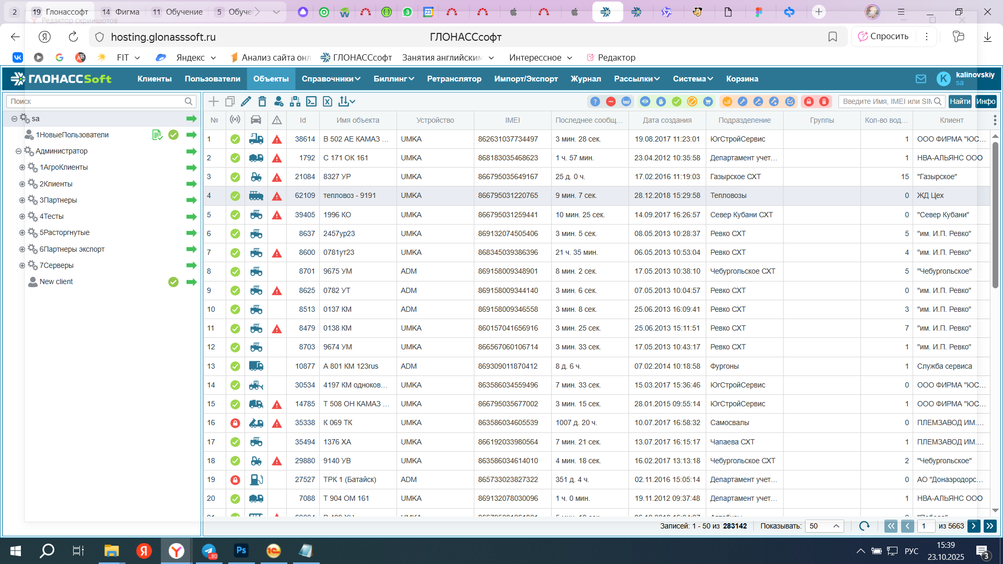Click the command terminal icon in toolbar
Screen dimensions: 1003x564
pyautogui.click(x=311, y=101)
